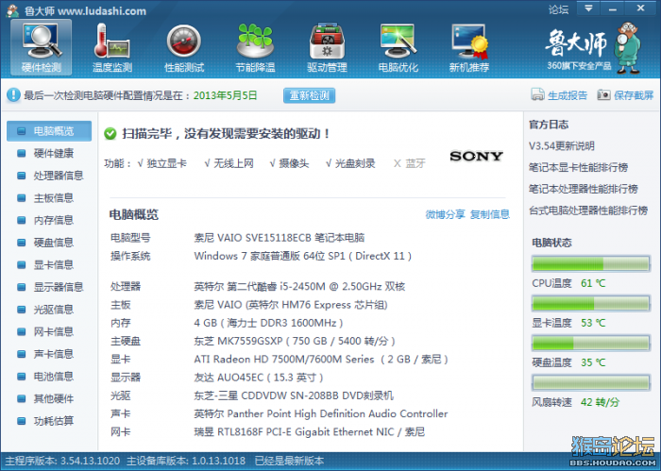Click the Windows 7 家庭普通版 OS text
Viewport: 661px width, 471px height.
(x=303, y=256)
